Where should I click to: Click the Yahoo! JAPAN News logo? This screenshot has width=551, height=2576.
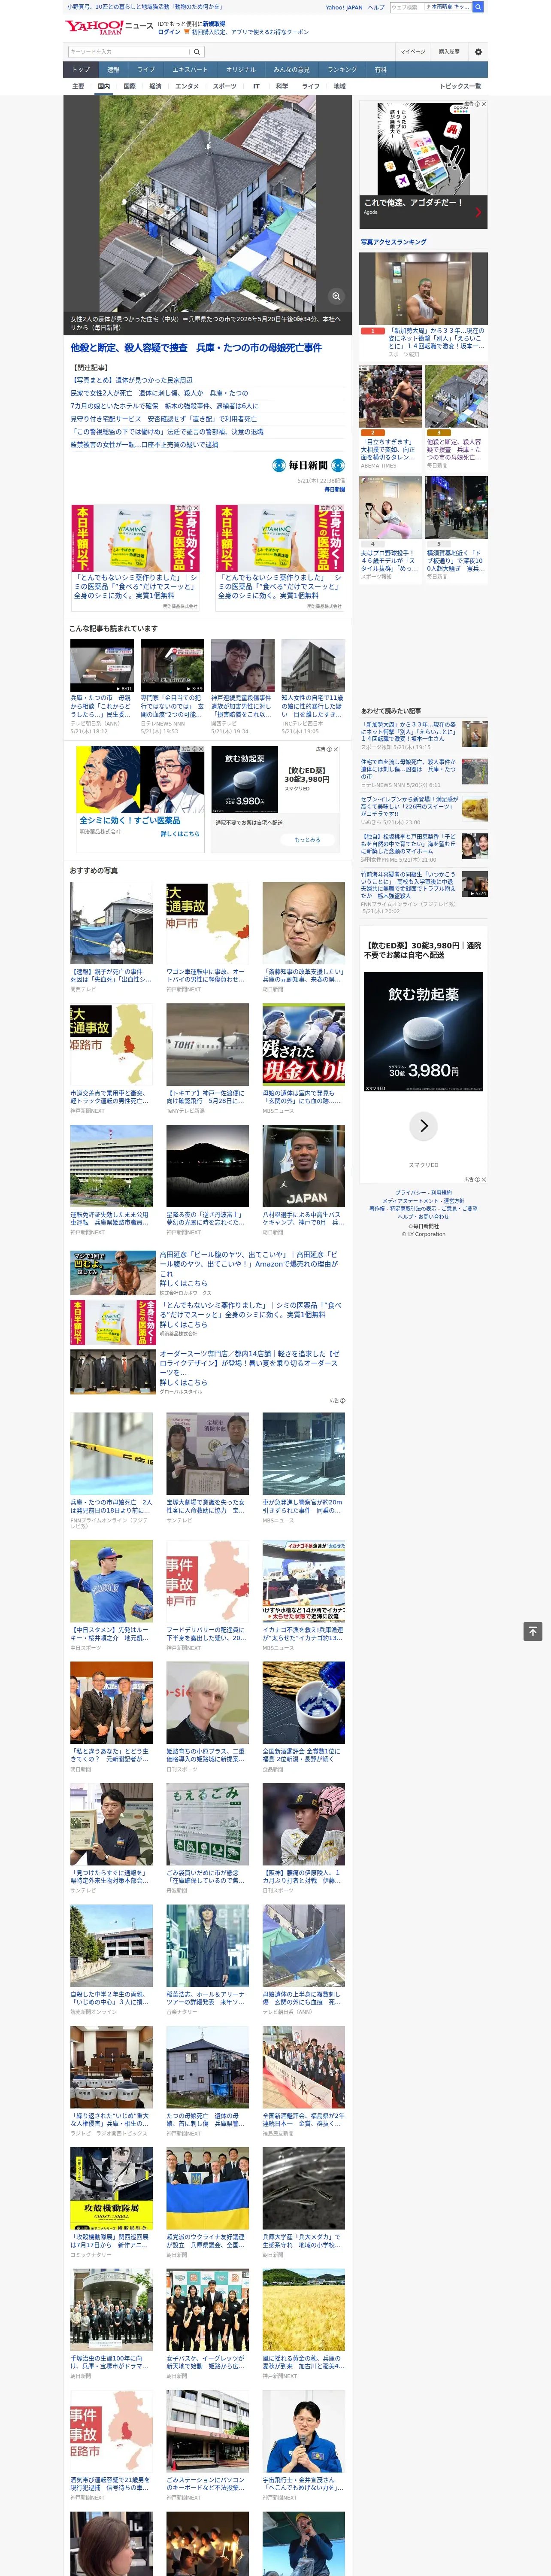(109, 27)
